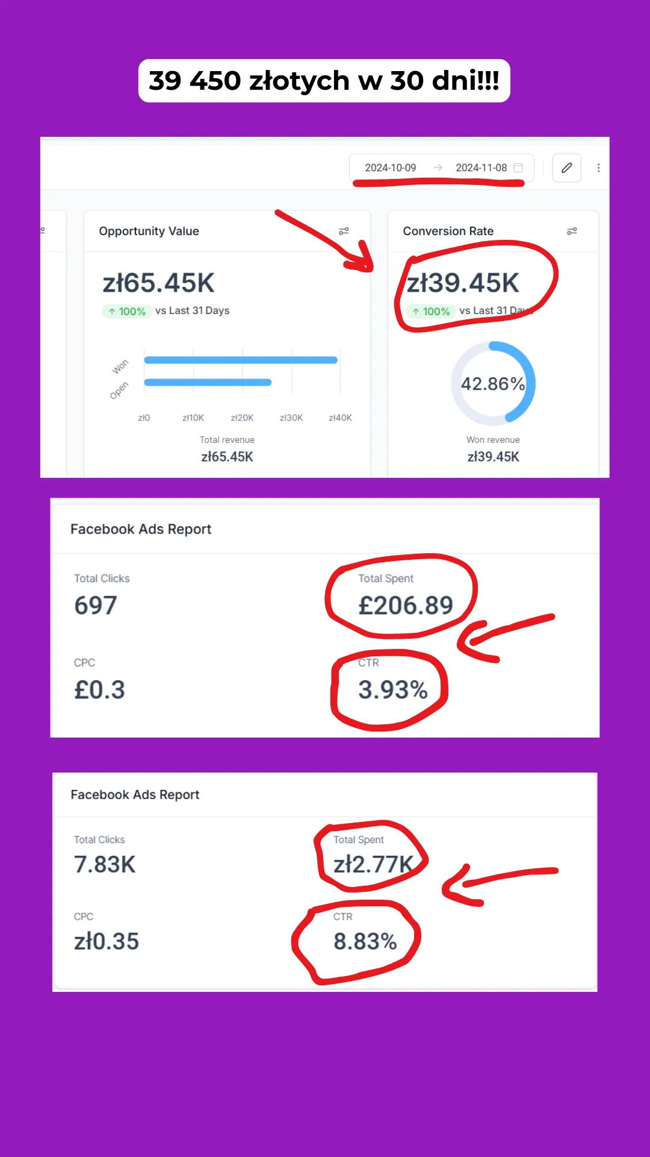Click the calendar icon in date range
The height and width of the screenshot is (1157, 650).
tap(518, 168)
